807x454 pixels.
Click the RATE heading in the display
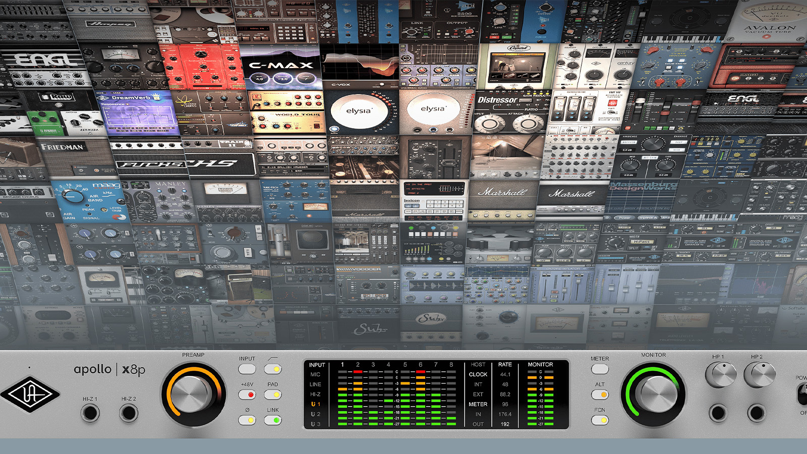pos(505,364)
